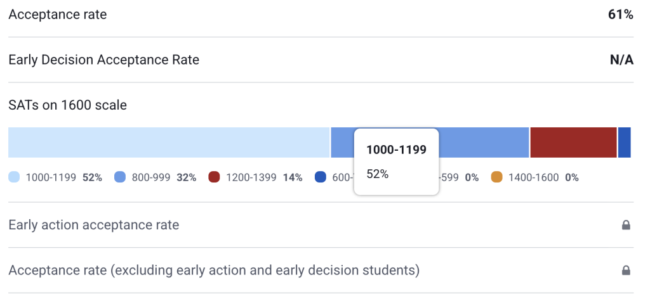Select the light blue segment of the SAT bar

[169, 143]
